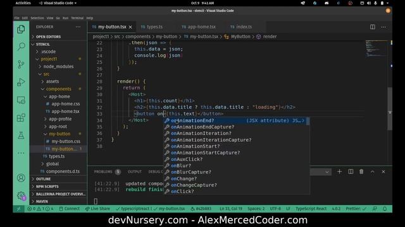405x227 pixels.
Task: Click Ln 33, Col 19 position
Action: [x=231, y=209]
